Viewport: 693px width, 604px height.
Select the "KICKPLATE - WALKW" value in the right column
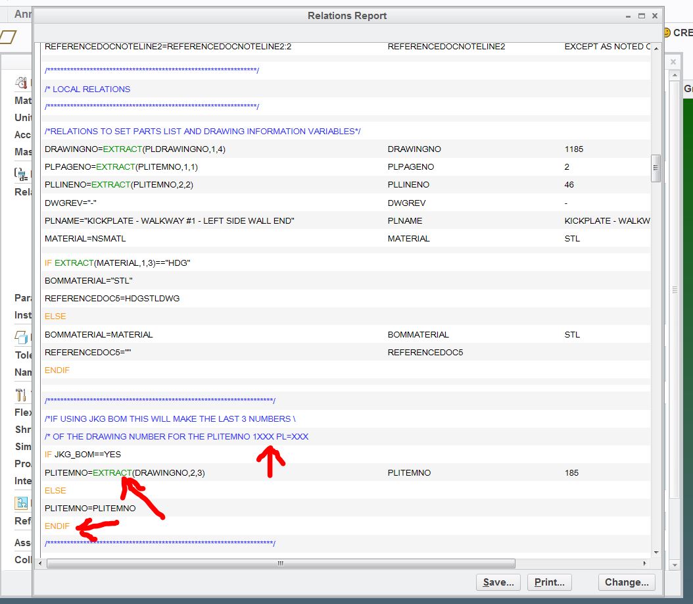coord(608,220)
